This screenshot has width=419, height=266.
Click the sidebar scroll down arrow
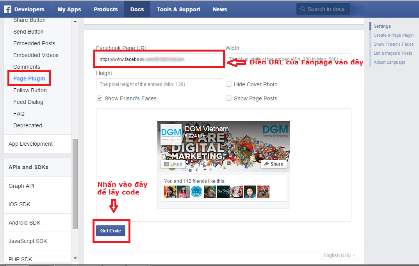coord(75,258)
